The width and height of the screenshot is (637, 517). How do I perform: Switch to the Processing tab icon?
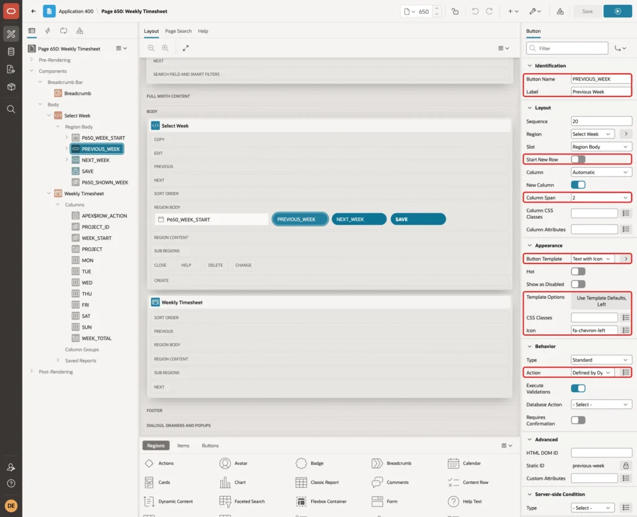click(x=64, y=30)
